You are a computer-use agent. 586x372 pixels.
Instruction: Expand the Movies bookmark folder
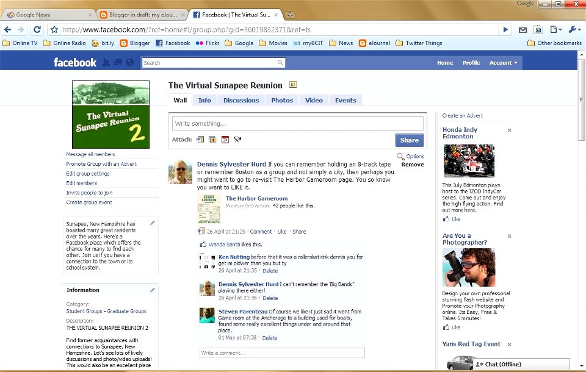tap(273, 43)
